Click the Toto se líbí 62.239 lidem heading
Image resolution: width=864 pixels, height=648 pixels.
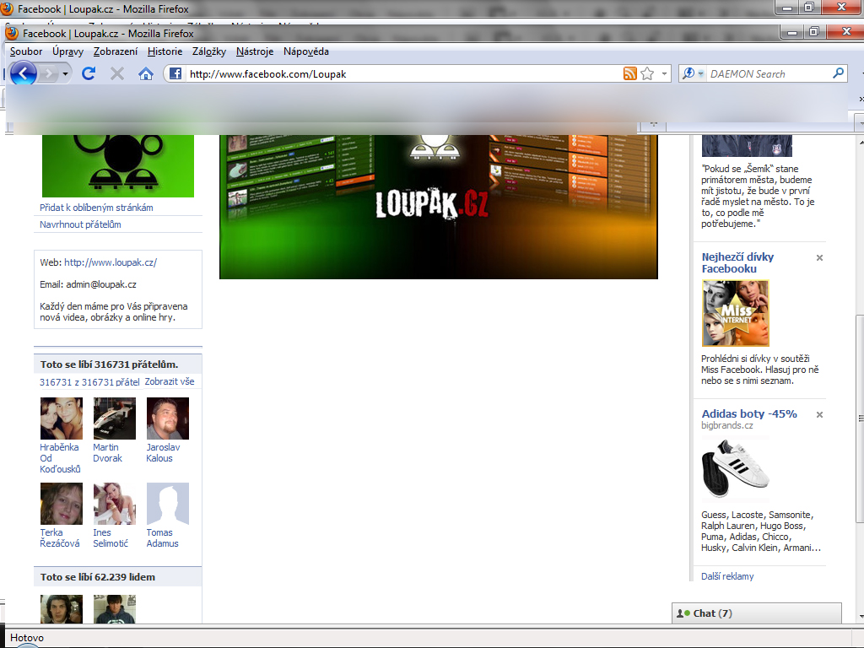click(98, 577)
